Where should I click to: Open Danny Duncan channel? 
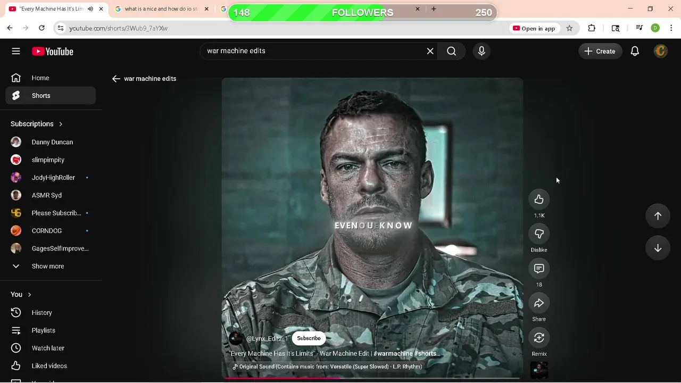click(x=51, y=142)
